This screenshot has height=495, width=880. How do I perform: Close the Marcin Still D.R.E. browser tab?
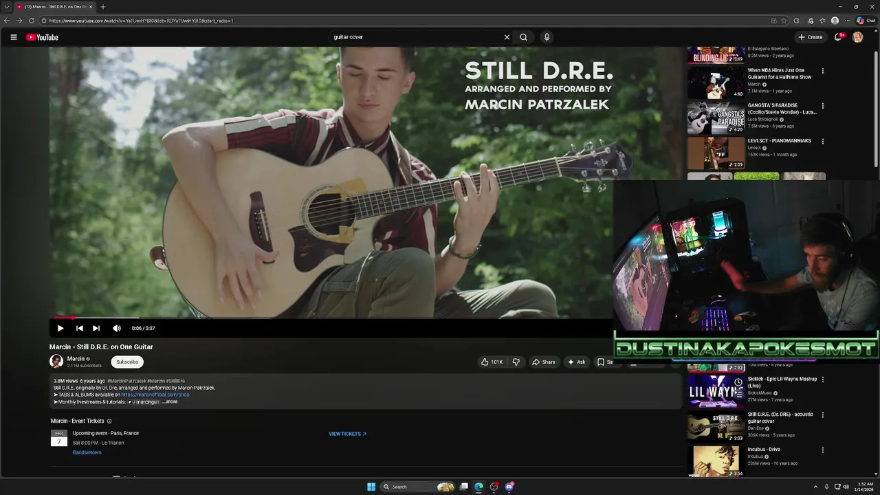(91, 7)
